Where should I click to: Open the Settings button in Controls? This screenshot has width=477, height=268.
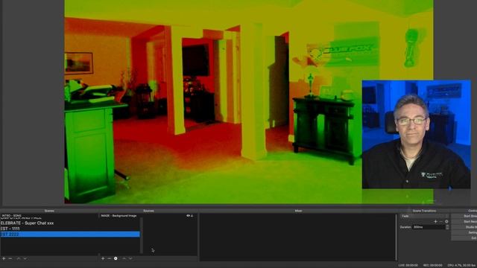click(464, 232)
